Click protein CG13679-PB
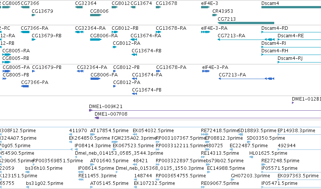The image size is (321, 189). (47, 67)
